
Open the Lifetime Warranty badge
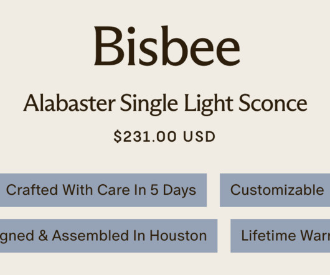pos(280,236)
